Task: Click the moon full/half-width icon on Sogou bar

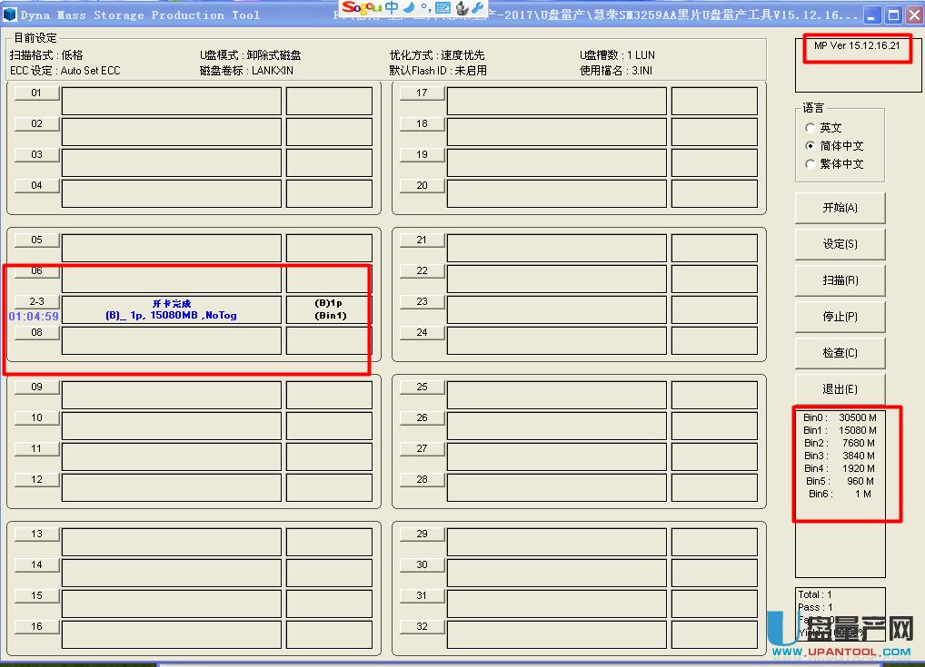Action: (x=408, y=7)
